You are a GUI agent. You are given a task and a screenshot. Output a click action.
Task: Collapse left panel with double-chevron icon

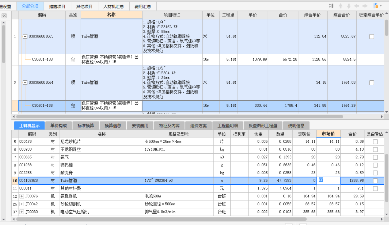tap(4, 16)
